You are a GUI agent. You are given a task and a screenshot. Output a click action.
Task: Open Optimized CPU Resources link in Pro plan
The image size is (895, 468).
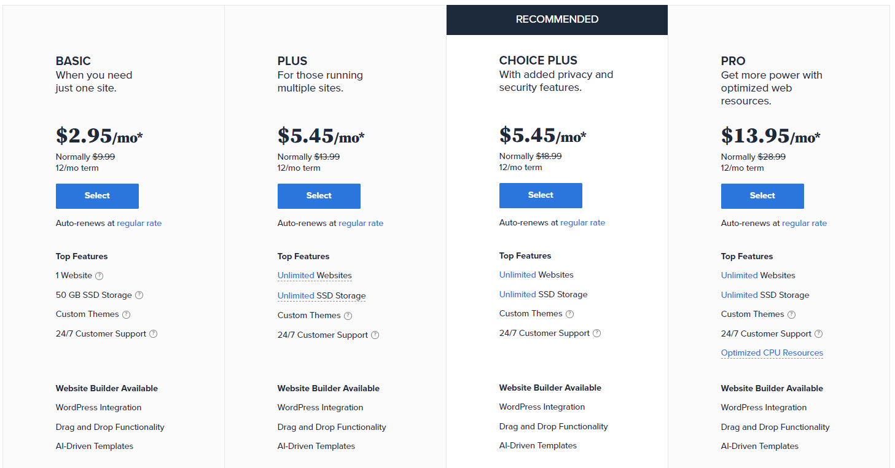click(x=772, y=353)
